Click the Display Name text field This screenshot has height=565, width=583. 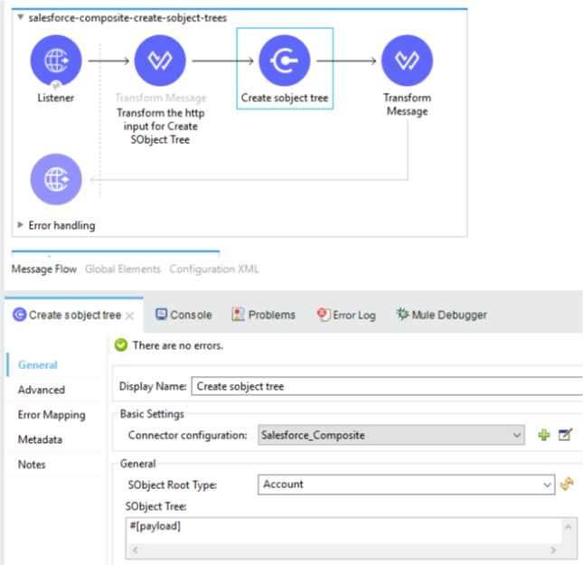pyautogui.click(x=387, y=386)
